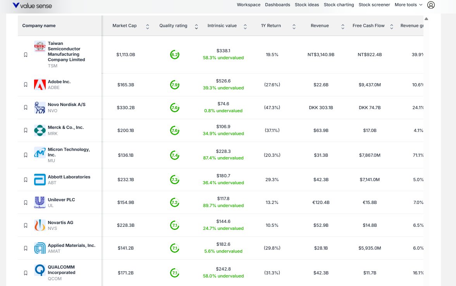The image size is (456, 286).
Task: Open Novartis AG company link
Action: tap(60, 223)
